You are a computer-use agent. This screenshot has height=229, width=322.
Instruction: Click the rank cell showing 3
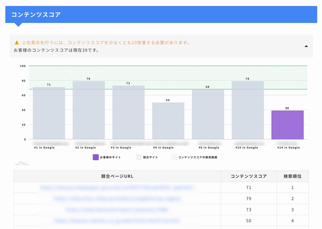pyautogui.click(x=293, y=210)
